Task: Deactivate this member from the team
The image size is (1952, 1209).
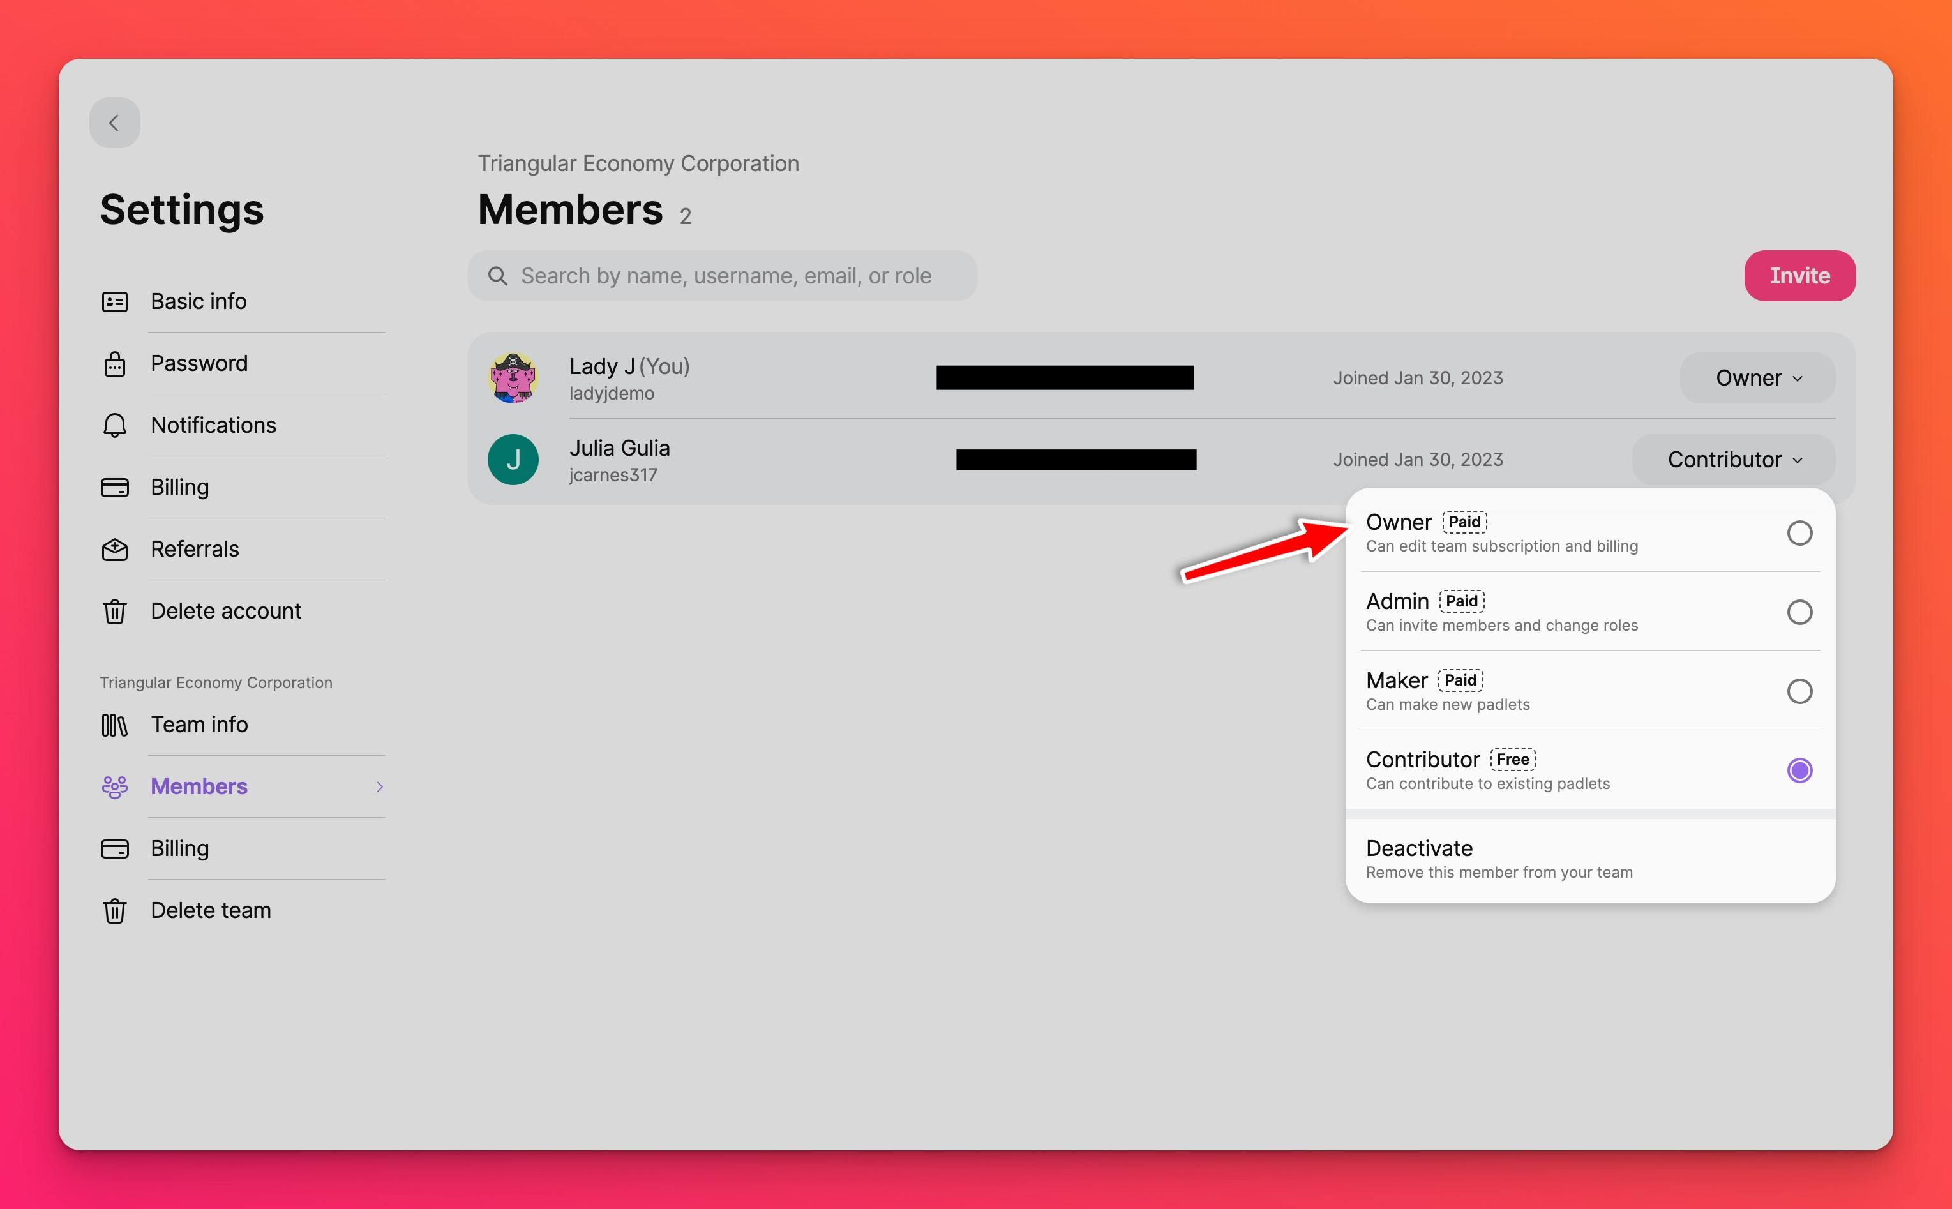Action: point(1589,860)
